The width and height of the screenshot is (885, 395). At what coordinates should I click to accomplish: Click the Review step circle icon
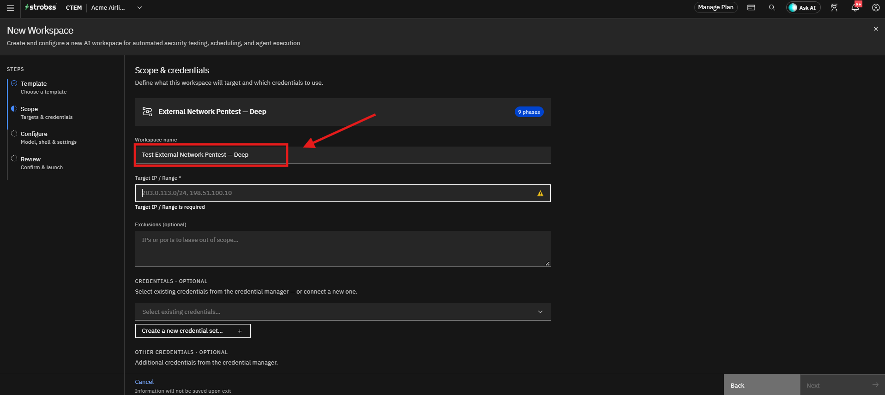pyautogui.click(x=14, y=159)
